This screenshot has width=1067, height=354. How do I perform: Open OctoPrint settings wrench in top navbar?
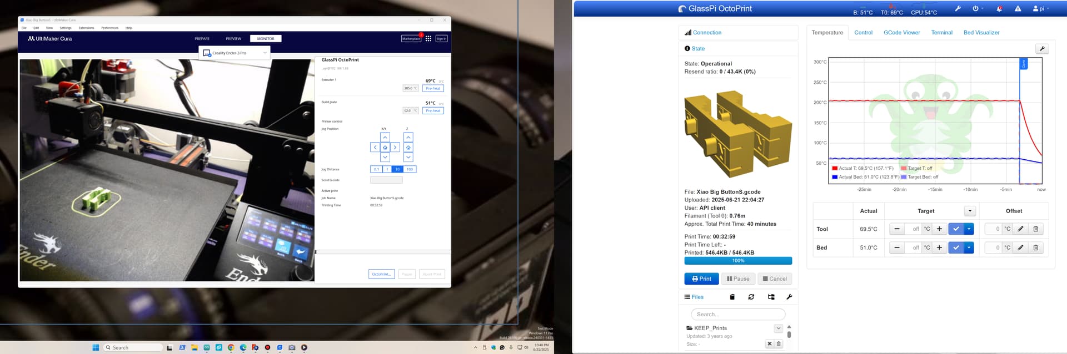pyautogui.click(x=958, y=9)
